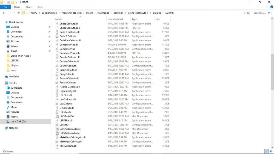Navigate up one folder level arrow
Screen dimensions: 274x154
[x=19, y=13]
